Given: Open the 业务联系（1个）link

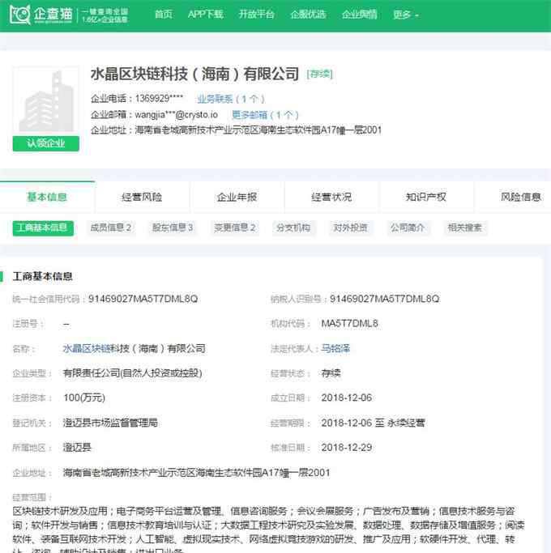Looking at the screenshot, I should pos(231,99).
